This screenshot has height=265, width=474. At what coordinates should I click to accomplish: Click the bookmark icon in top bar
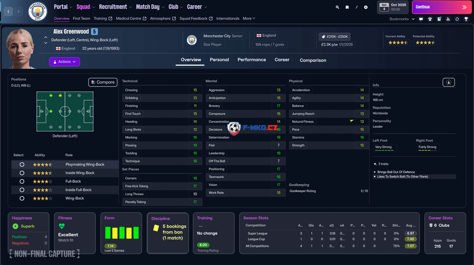(x=347, y=7)
